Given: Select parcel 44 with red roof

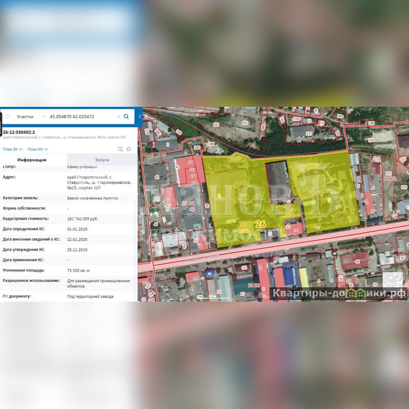Looking at the screenshot, I should click(x=357, y=261).
